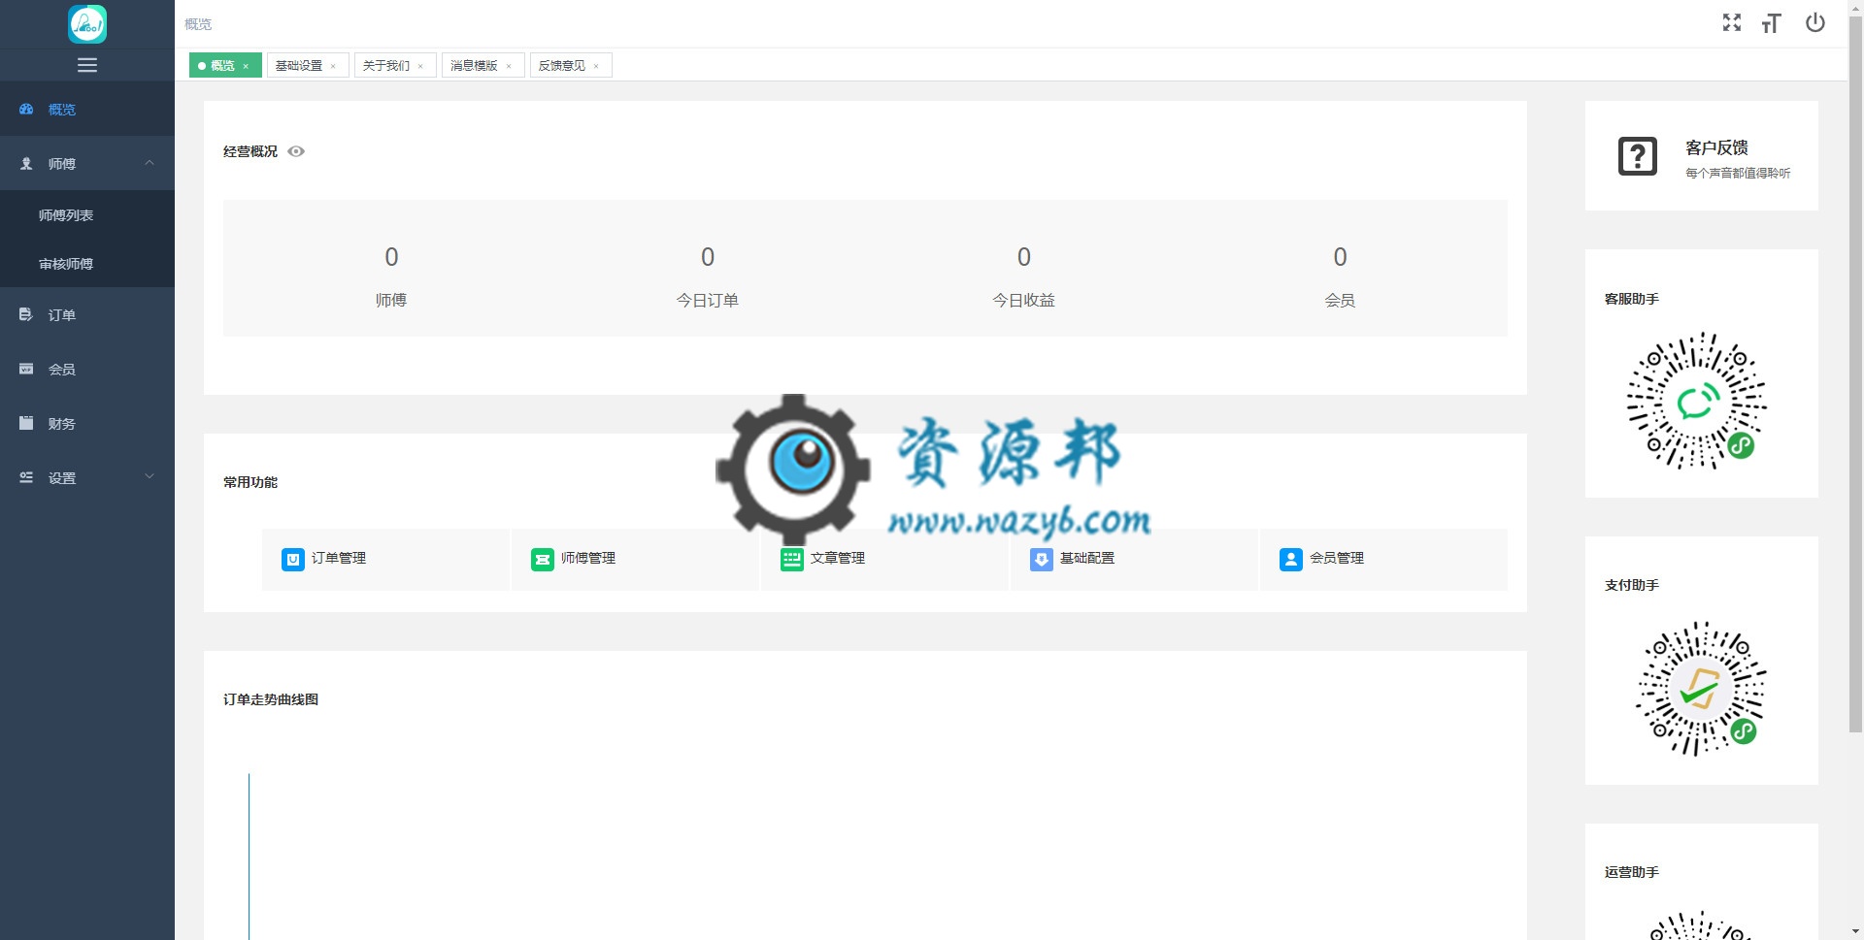Click the 今日收益 statistic

pos(1023,276)
